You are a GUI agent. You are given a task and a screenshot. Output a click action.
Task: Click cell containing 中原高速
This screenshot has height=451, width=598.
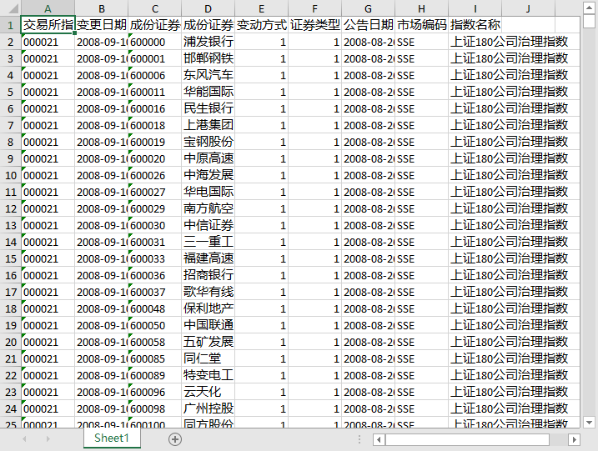(209, 158)
